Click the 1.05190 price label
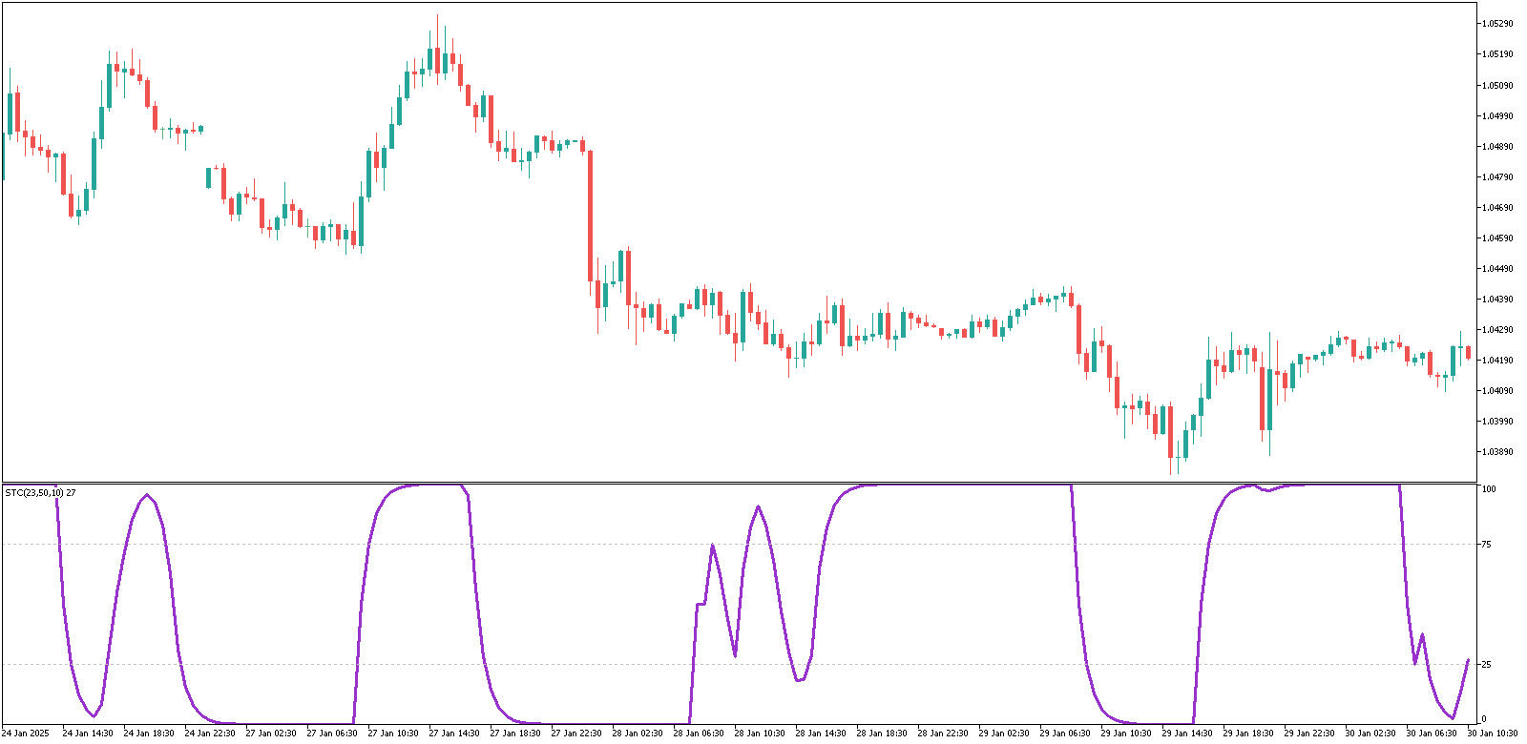Viewport: 1527px width, 744px height. tap(1498, 54)
